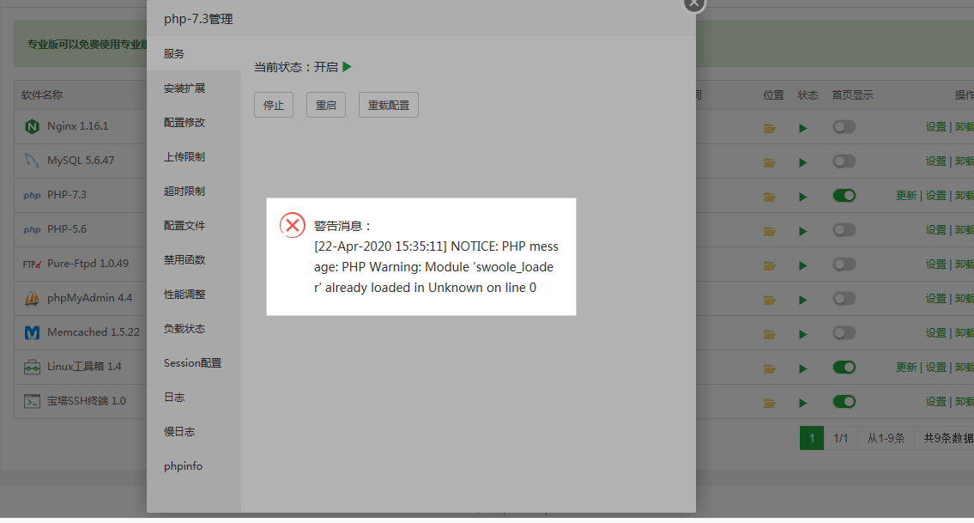Open 设置 settings for phpMyAdmin
This screenshot has height=523, width=974.
(936, 298)
